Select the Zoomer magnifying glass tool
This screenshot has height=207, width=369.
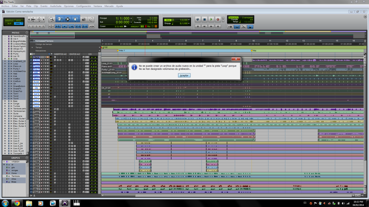[x=52, y=19]
